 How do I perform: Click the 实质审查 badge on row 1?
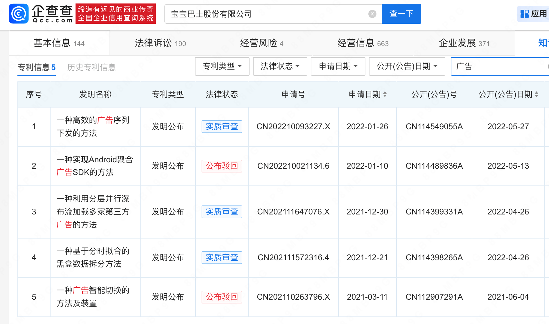222,127
